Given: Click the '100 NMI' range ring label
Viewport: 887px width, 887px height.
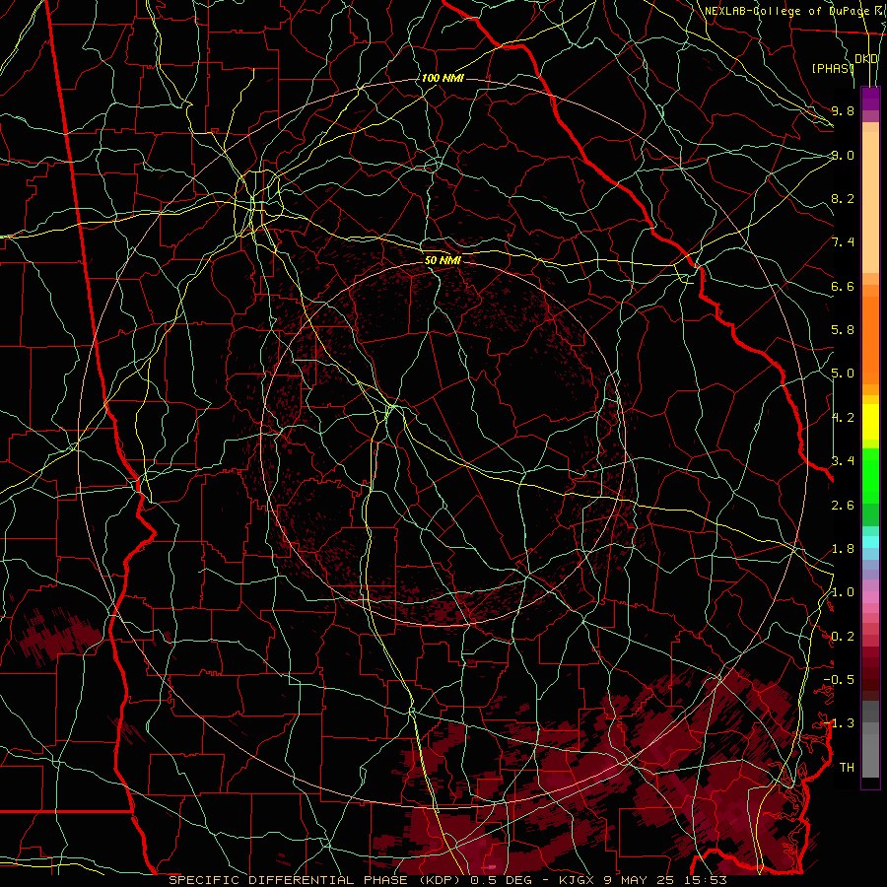Looking at the screenshot, I should pos(443,78).
